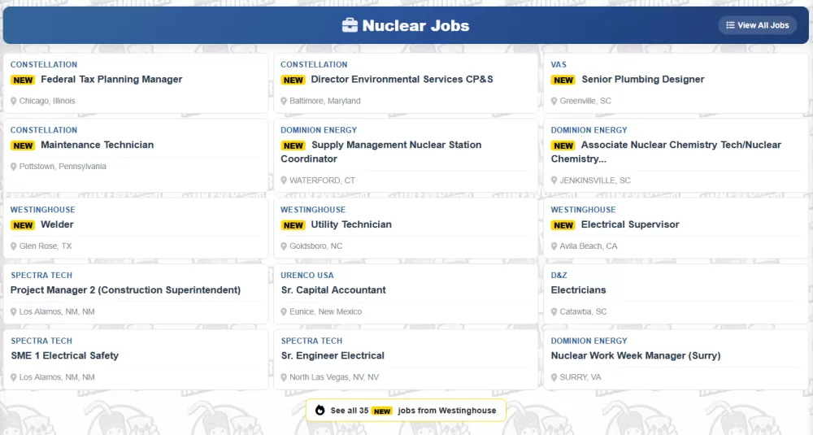This screenshot has height=435, width=813.
Task: Open Nuclear Work Week Manager (Surry) job
Action: [636, 355]
